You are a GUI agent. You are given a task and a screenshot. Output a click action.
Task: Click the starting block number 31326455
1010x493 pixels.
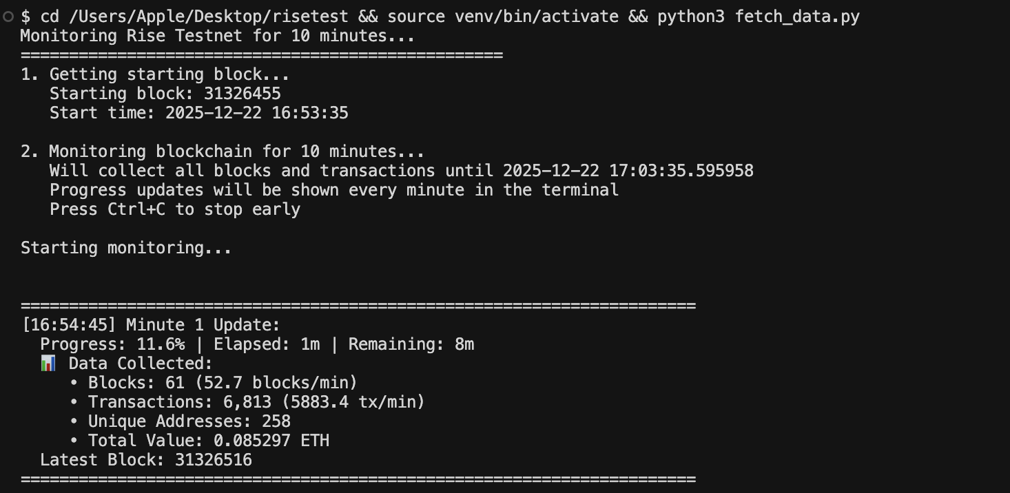(x=242, y=94)
